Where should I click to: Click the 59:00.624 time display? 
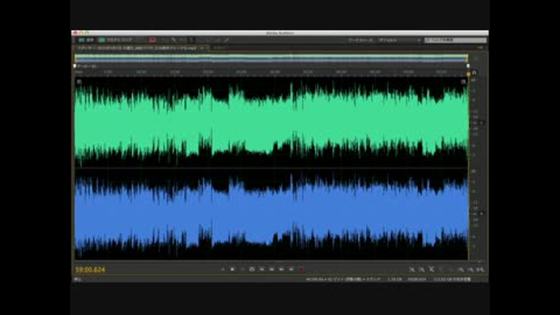(x=90, y=269)
